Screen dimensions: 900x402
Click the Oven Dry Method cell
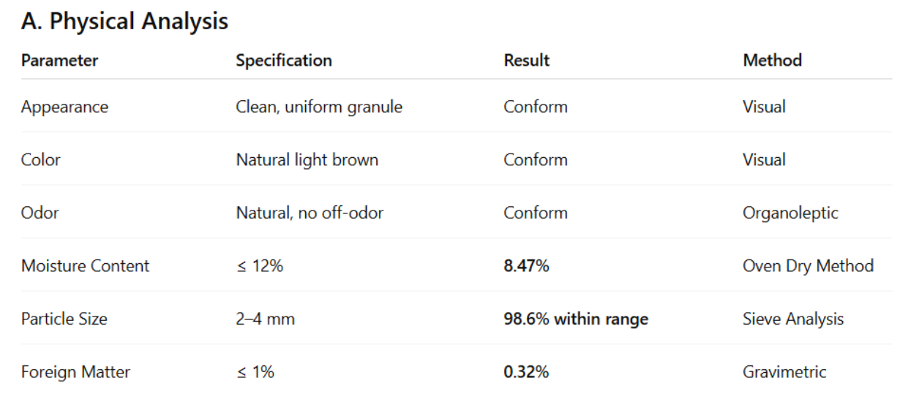pyautogui.click(x=808, y=266)
